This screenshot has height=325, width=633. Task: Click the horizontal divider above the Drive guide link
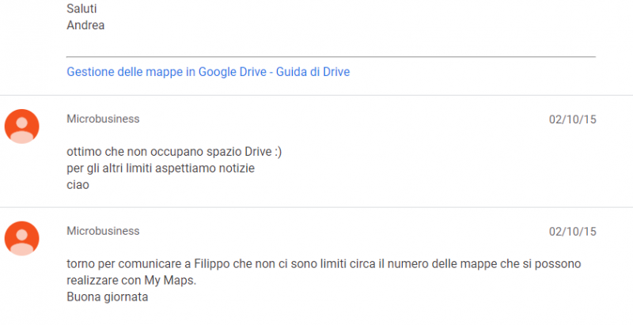pyautogui.click(x=331, y=57)
